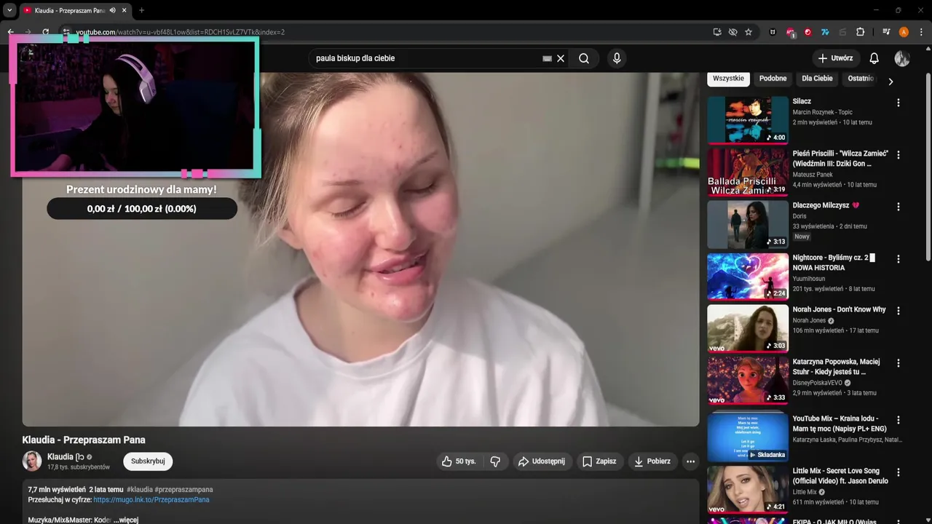
Task: Mute the Klaudia tab audio icon
Action: (112, 10)
